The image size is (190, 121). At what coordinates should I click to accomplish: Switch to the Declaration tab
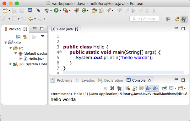pyautogui.click(x=111, y=80)
